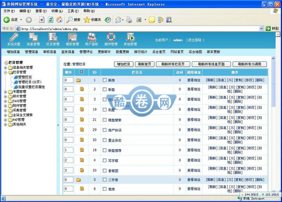Open IE mail envelope icon
Image resolution: width=282 pixels, height=202 pixels.
(118, 20)
